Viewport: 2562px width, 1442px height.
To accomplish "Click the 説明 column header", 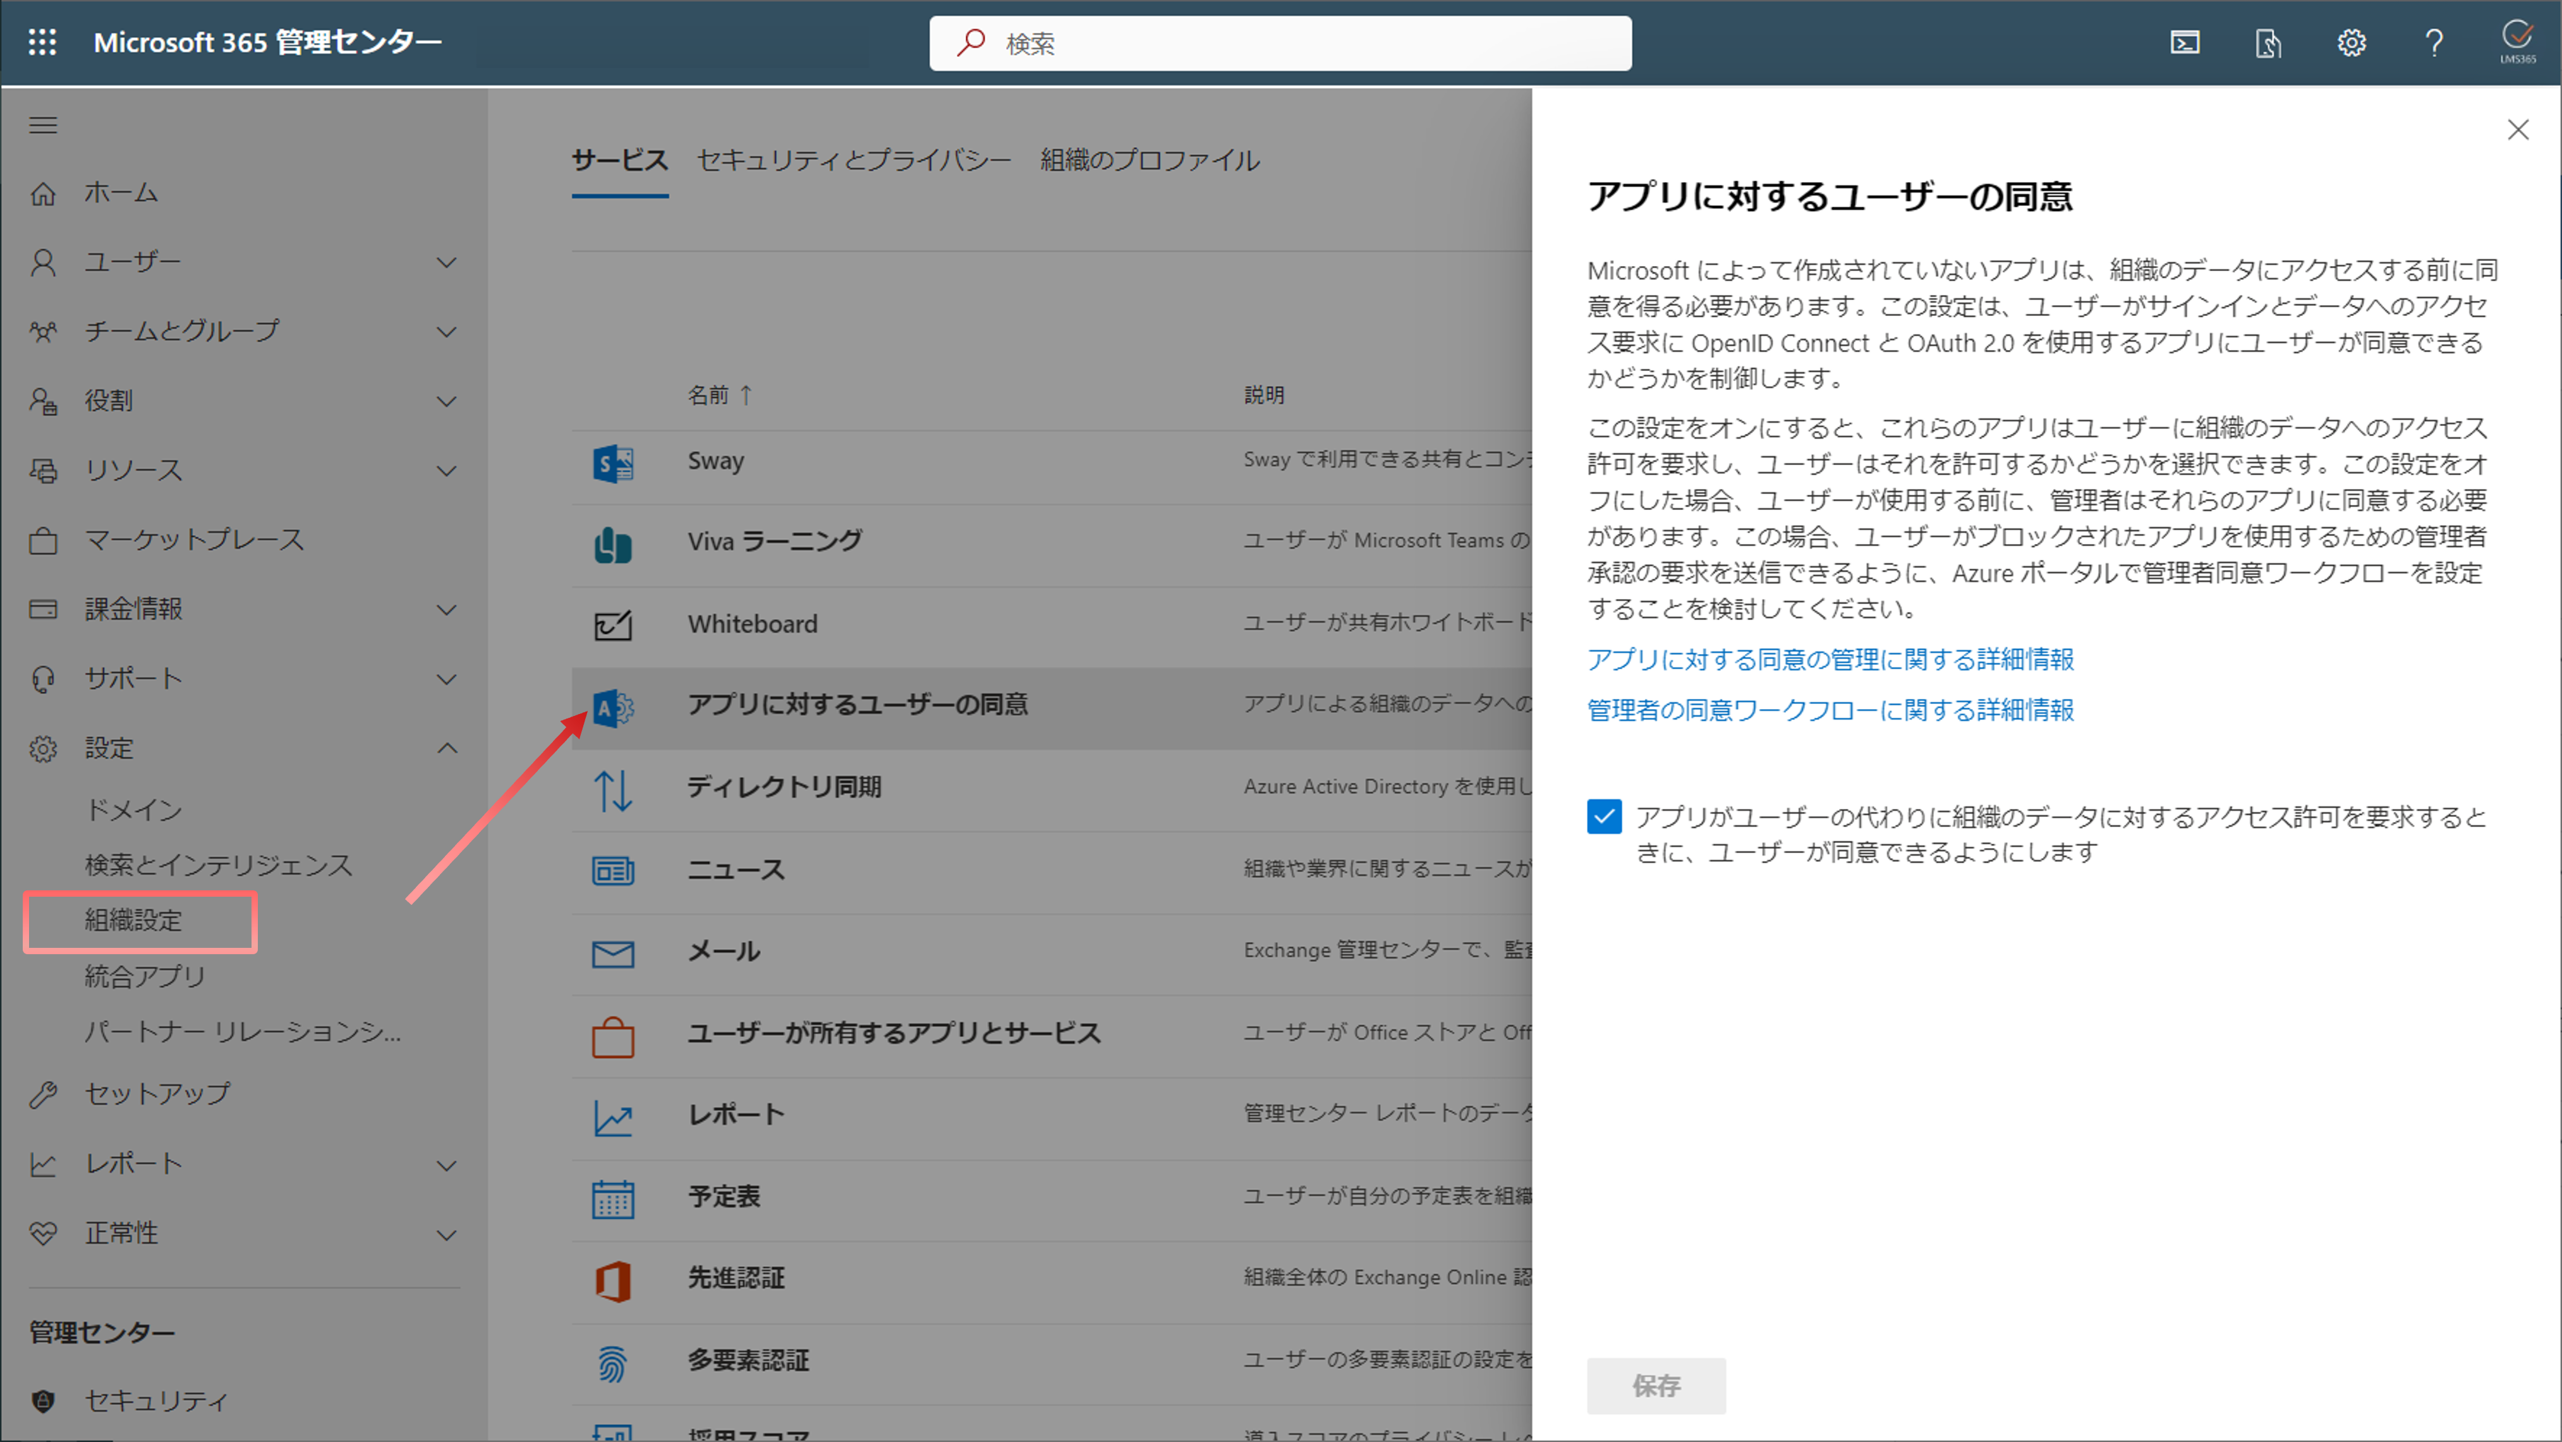I will coord(1264,395).
